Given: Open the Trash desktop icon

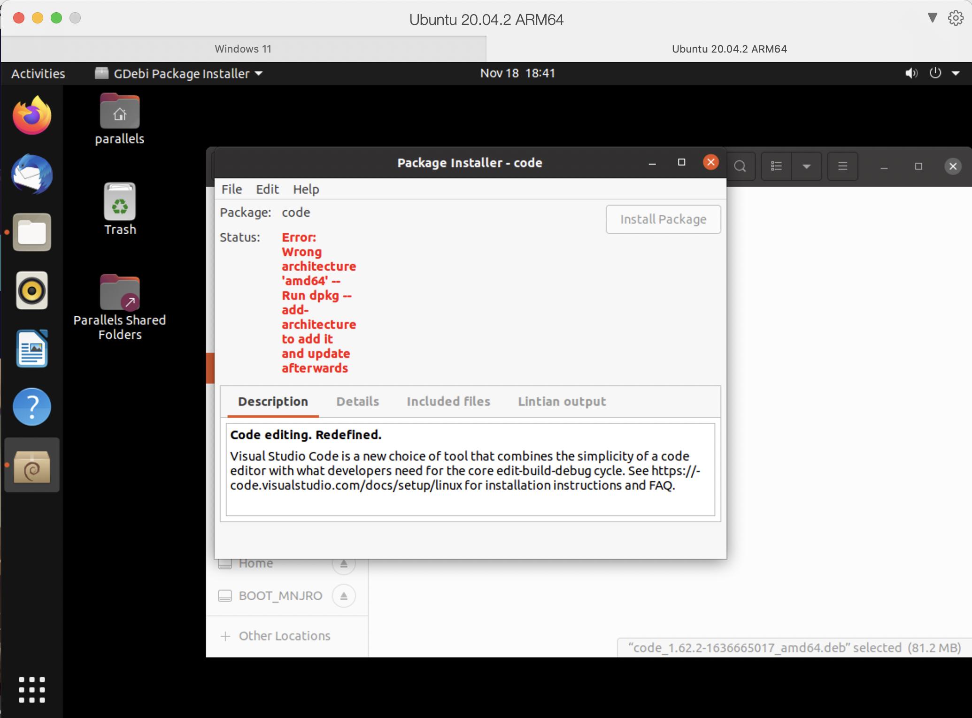Looking at the screenshot, I should [x=120, y=209].
